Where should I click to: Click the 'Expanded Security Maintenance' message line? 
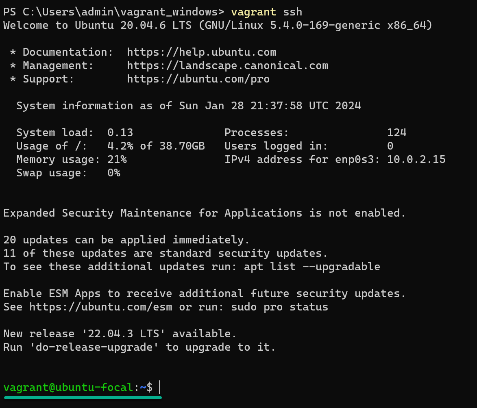[x=205, y=213]
